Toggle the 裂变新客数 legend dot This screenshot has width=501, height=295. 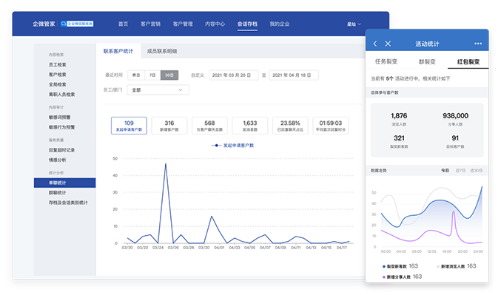(384, 266)
